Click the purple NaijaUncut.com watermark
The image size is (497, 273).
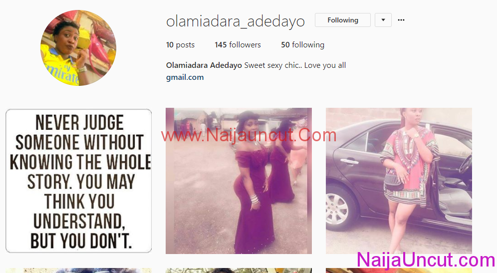(x=426, y=260)
